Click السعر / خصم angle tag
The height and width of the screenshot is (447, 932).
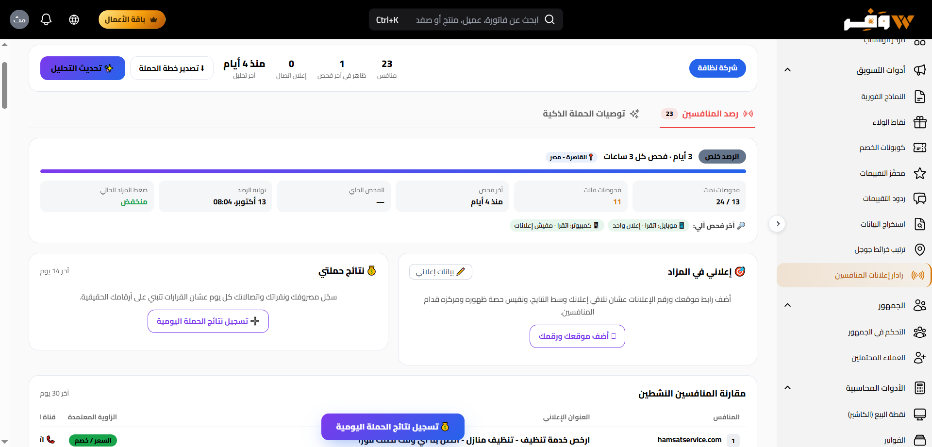coord(93,441)
